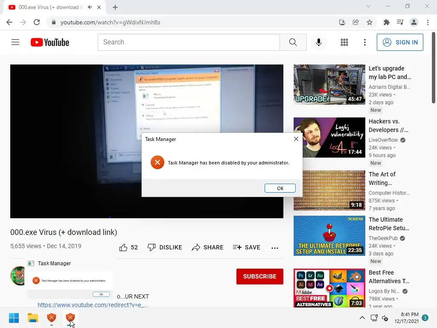The height and width of the screenshot is (328, 437).
Task: Open 'The Art of Writing' video title
Action: [x=382, y=179]
